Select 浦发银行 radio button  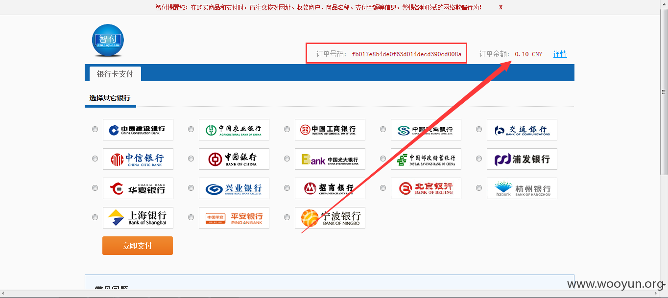pos(479,159)
